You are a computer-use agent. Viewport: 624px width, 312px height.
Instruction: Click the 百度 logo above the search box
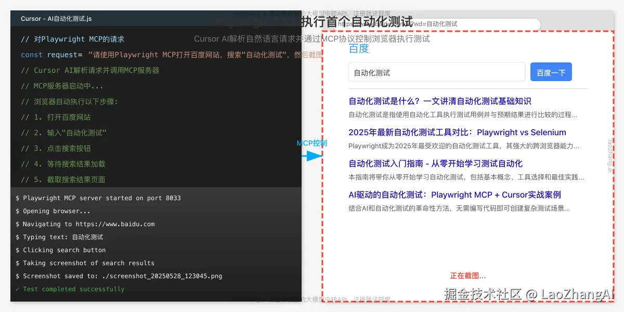pos(358,49)
